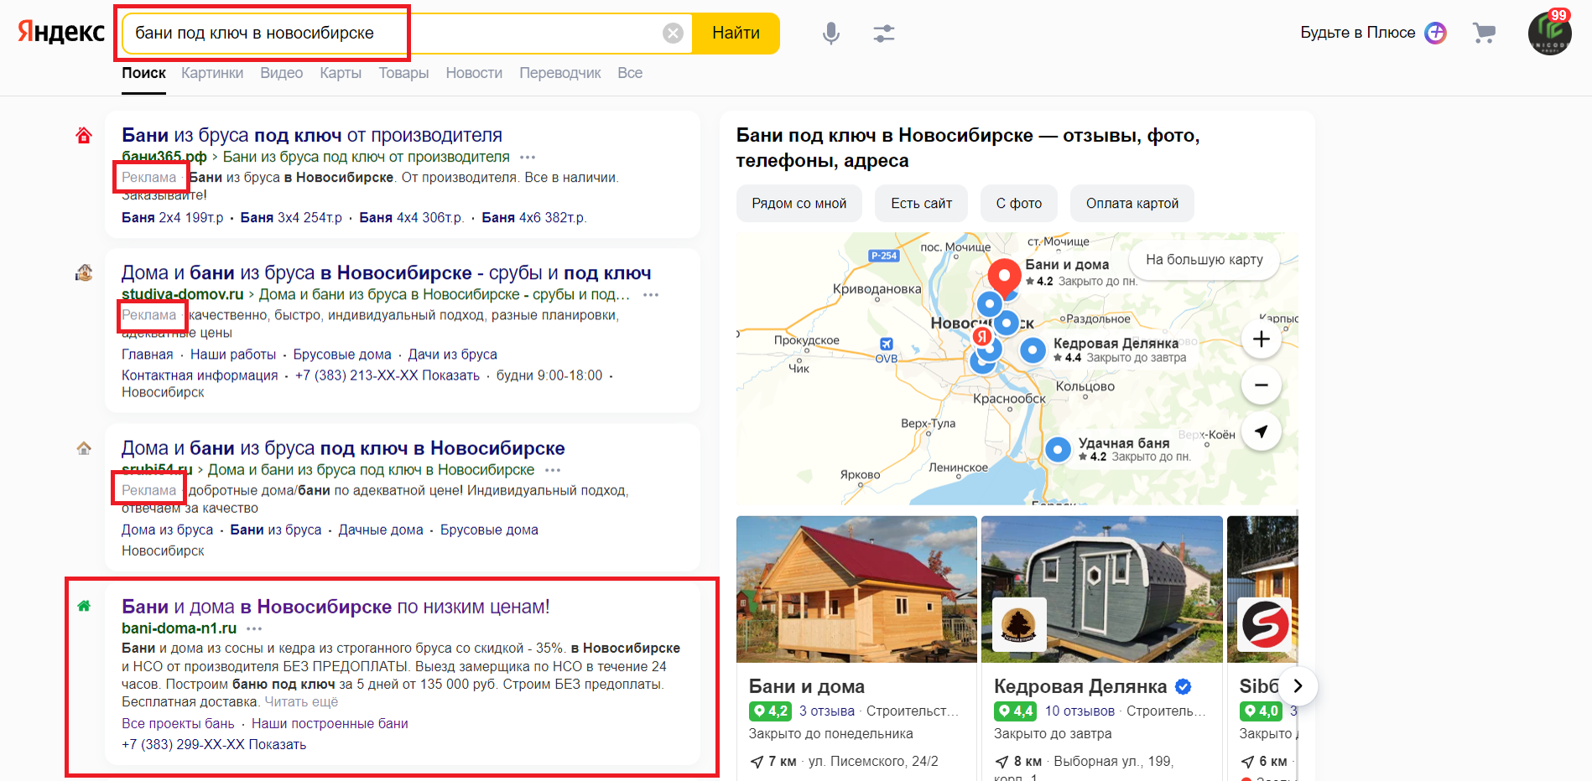The height and width of the screenshot is (781, 1592).
Task: Open the 'Бани и дома' house photo
Action: pyautogui.click(x=856, y=589)
